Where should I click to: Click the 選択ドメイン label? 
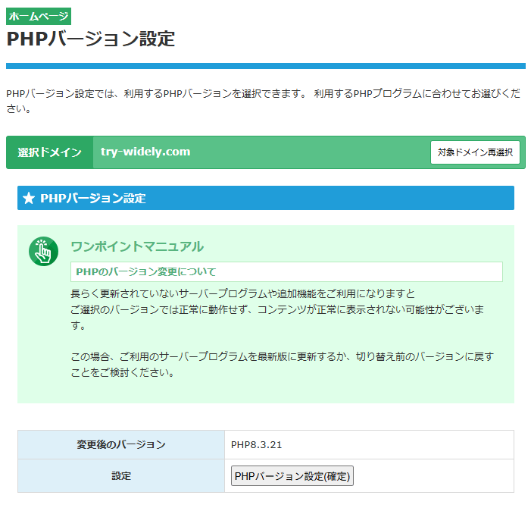pos(50,152)
